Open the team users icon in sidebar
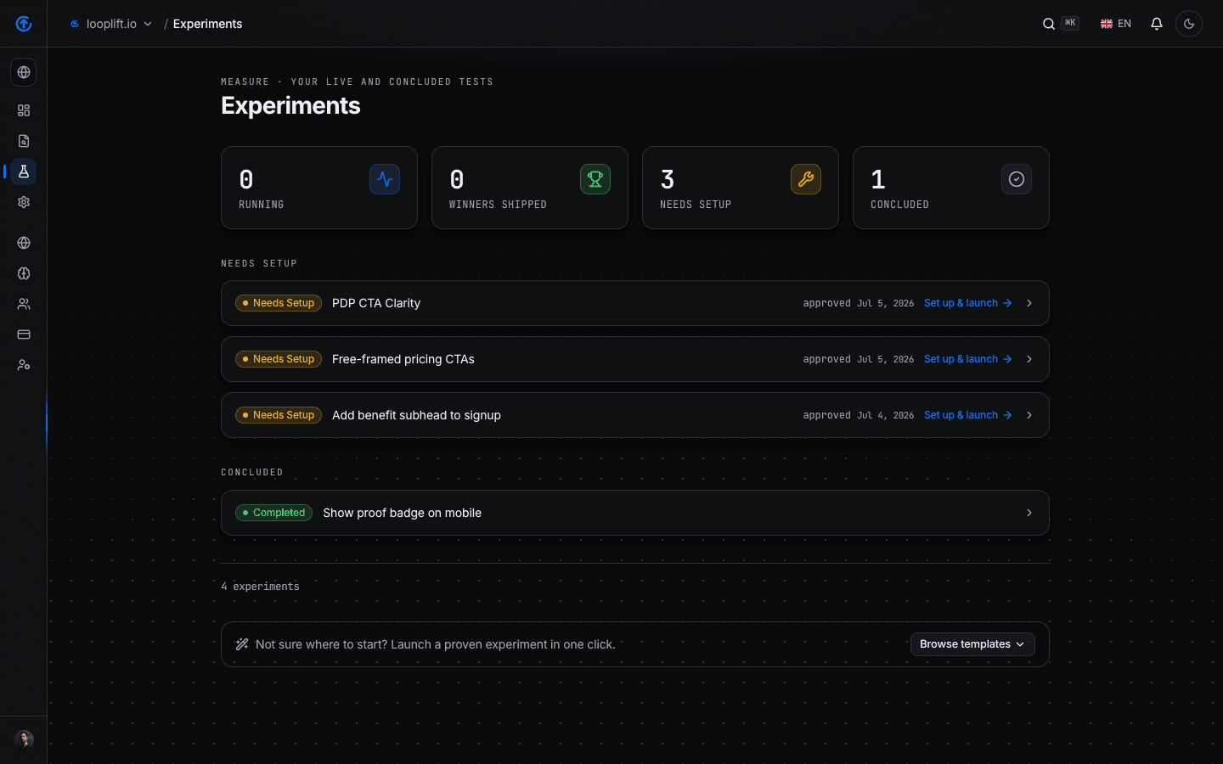The height and width of the screenshot is (764, 1223). pos(24,304)
